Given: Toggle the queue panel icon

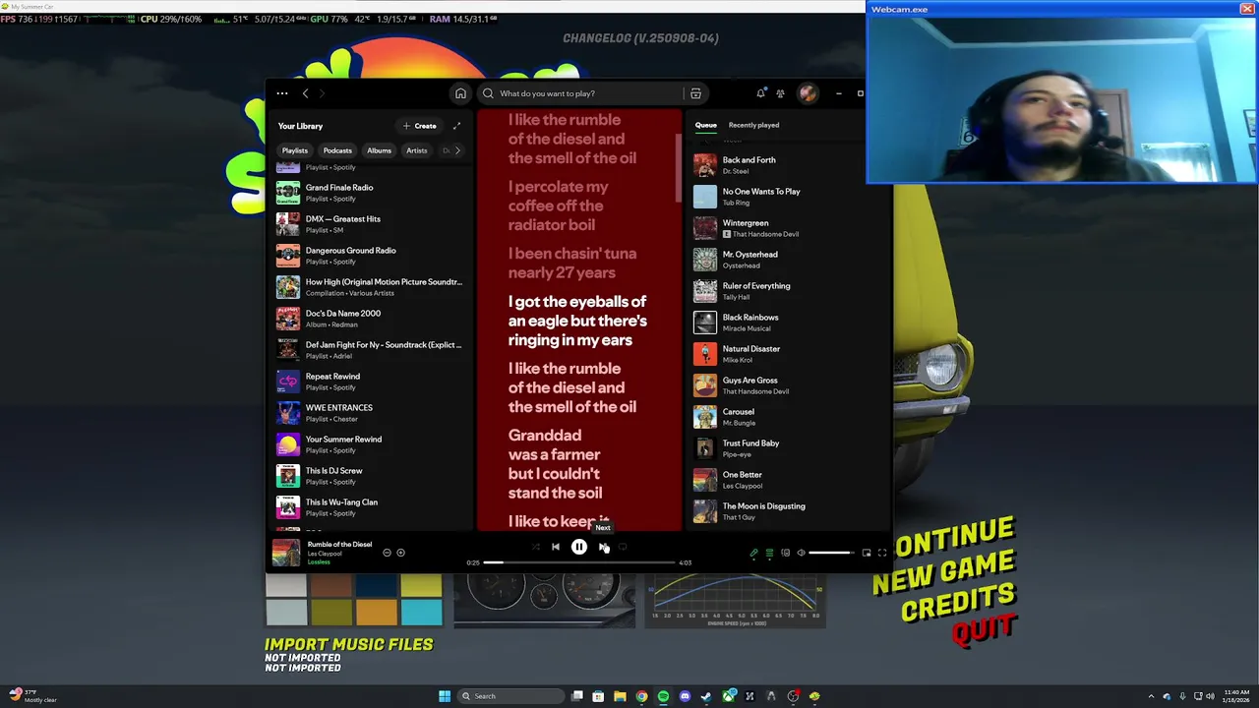Looking at the screenshot, I should click(769, 553).
